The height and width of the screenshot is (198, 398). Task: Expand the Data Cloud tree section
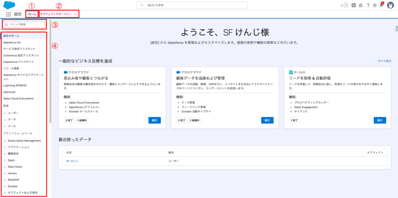[4, 167]
